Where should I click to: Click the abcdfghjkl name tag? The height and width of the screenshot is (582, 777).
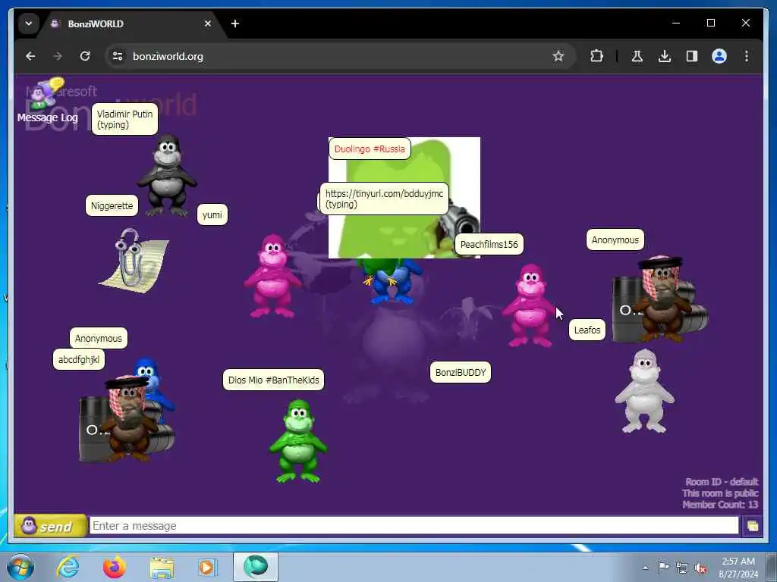79,360
